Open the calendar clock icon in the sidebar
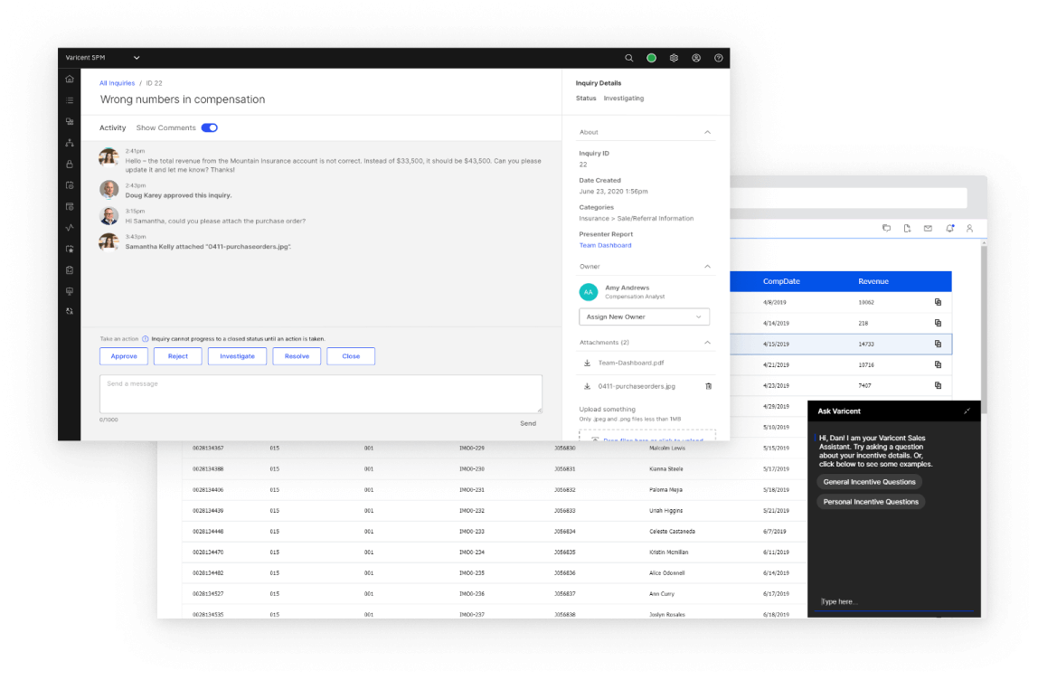Image resolution: width=1038 pixels, height=680 pixels. (70, 184)
